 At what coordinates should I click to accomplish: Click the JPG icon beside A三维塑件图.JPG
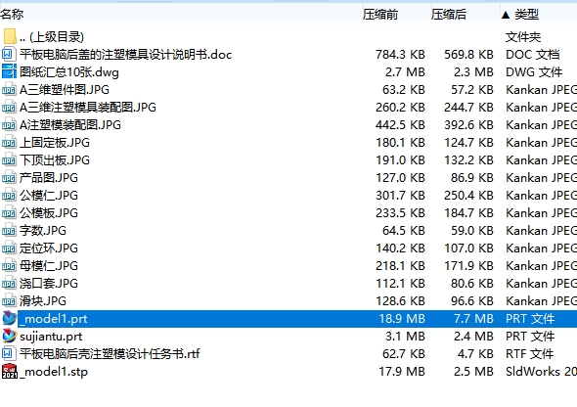pos(9,89)
